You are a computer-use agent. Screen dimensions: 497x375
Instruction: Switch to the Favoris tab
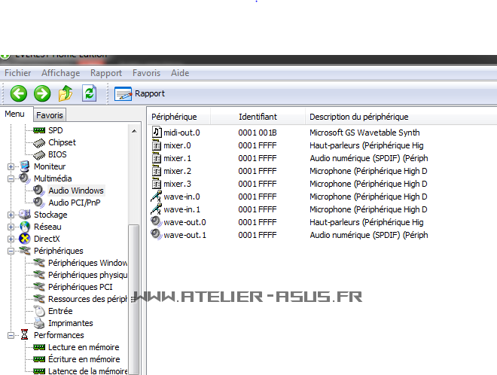50,115
